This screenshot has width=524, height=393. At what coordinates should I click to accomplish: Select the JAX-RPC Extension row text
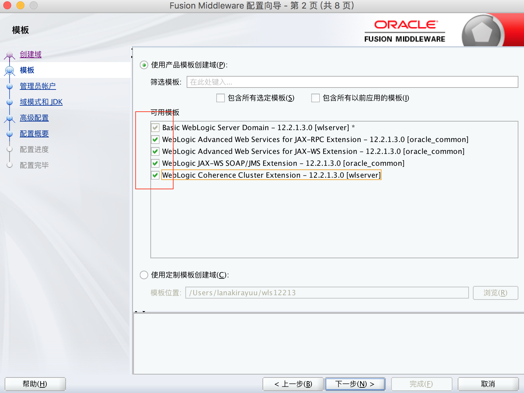[x=315, y=140]
